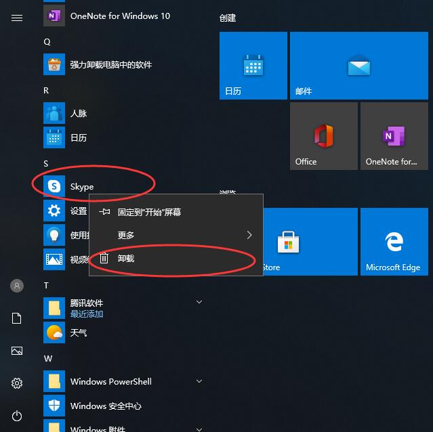Image resolution: width=433 pixels, height=432 pixels.
Task: Open the video editor app icon
Action: pyautogui.click(x=54, y=259)
